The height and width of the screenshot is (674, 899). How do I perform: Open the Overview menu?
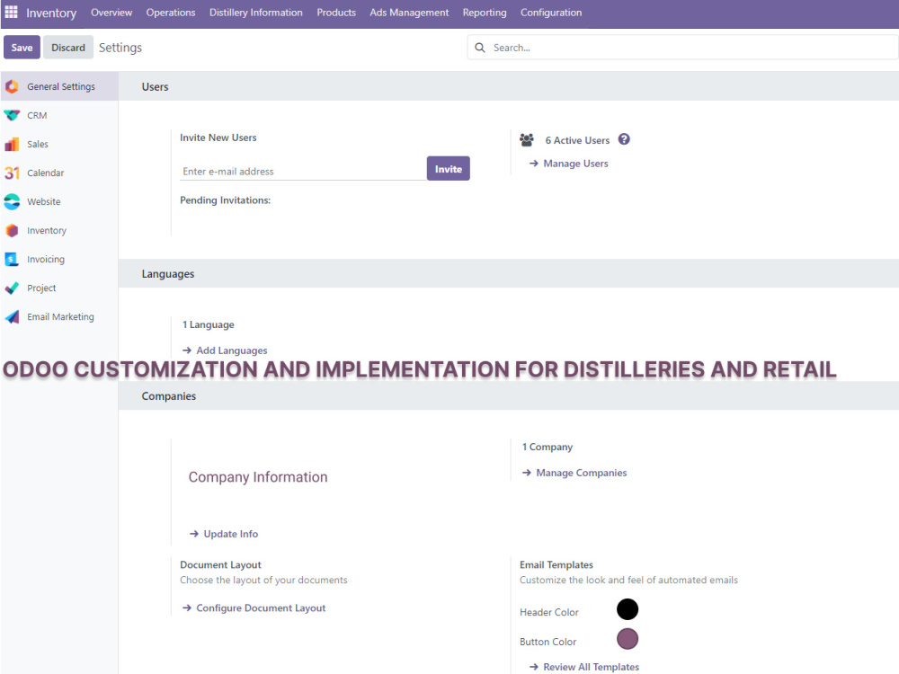click(111, 13)
